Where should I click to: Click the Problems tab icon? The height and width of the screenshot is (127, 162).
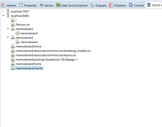pyautogui.click(x=111, y=5)
